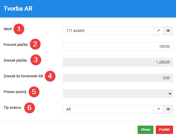Focus the Tip avansa field containing AR
The image size is (176, 136).
pyautogui.click(x=108, y=109)
